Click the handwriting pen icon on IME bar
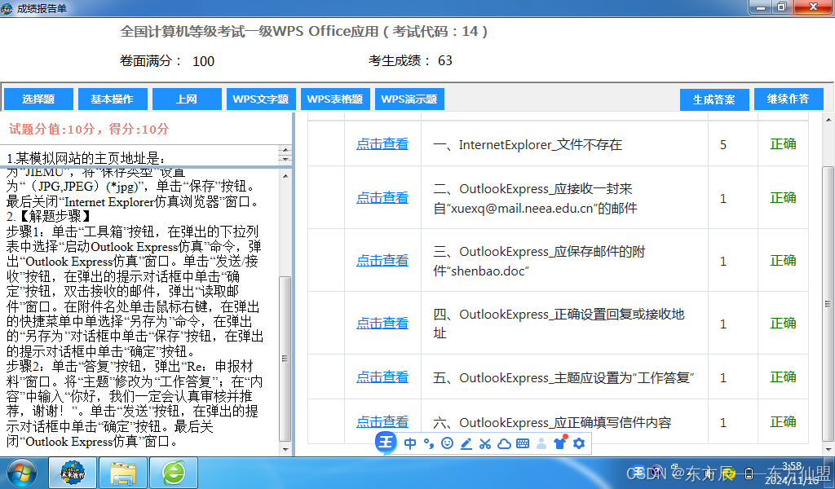Image resolution: width=835 pixels, height=489 pixels. (x=466, y=443)
